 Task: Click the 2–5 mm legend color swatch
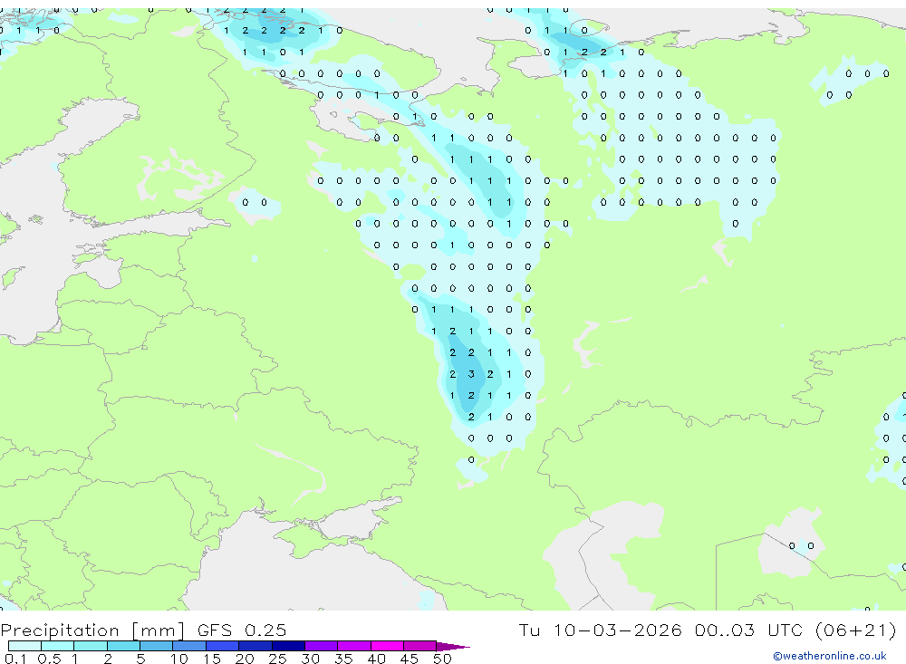click(x=123, y=646)
